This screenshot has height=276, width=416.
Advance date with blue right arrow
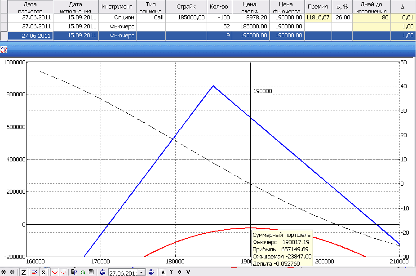[x=151, y=272]
